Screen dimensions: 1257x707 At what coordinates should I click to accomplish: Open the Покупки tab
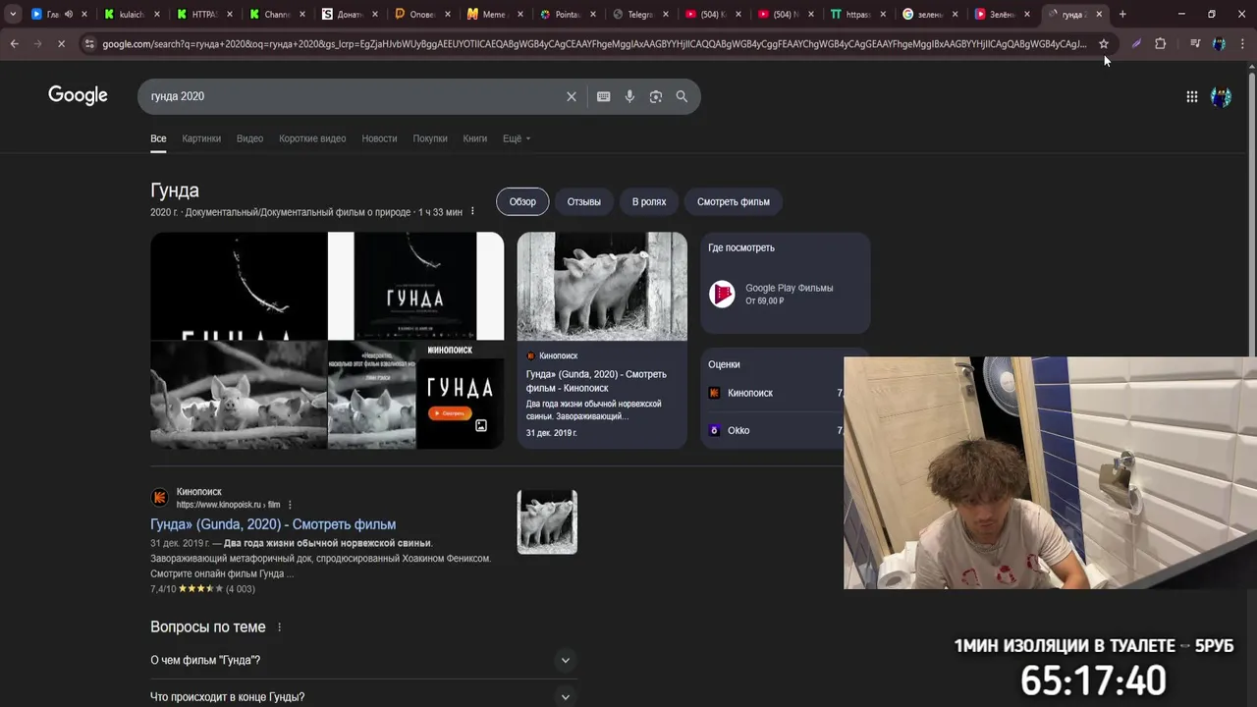click(430, 138)
